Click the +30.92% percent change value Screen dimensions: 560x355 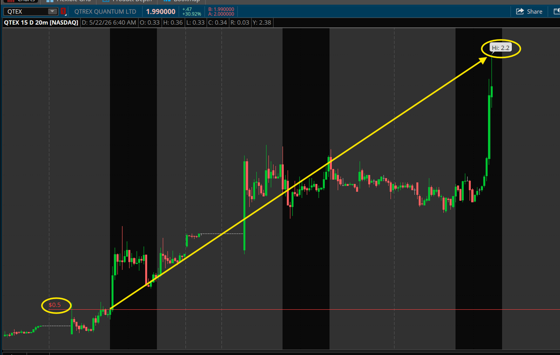coord(192,14)
